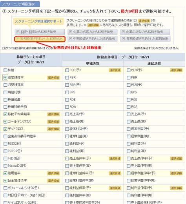Uncheck the 週間騰落率 checkbox
186x204 pixels.
[x=5, y=78]
